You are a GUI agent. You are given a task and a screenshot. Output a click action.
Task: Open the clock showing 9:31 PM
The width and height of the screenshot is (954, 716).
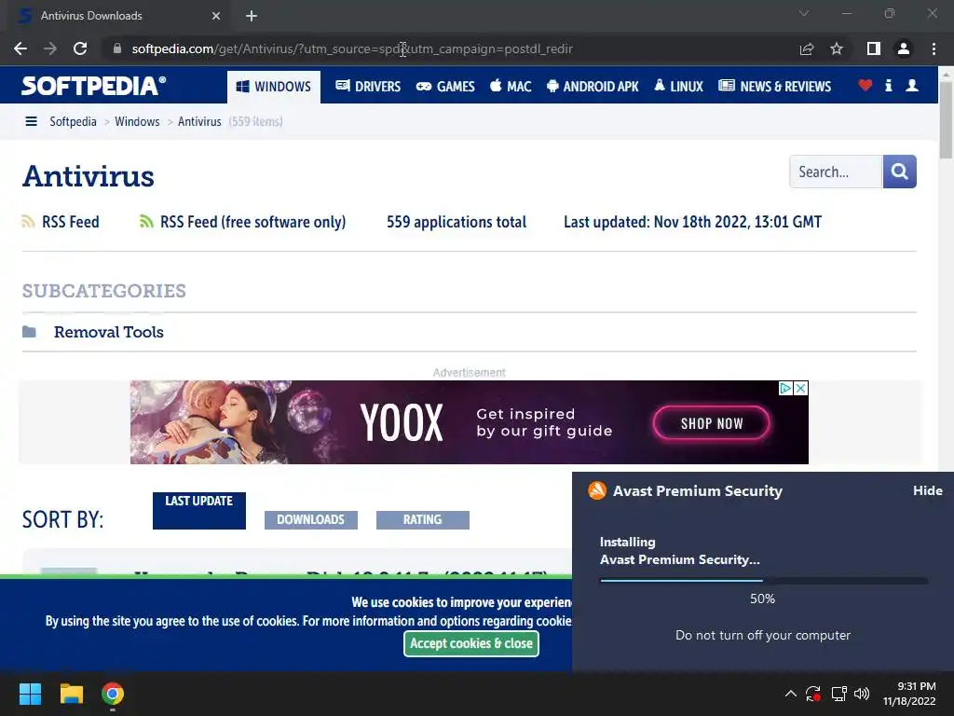[x=909, y=694]
